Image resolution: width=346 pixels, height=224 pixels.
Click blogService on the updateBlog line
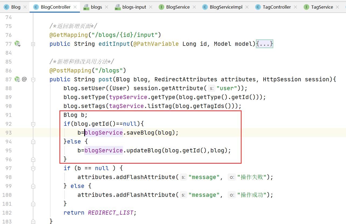104,150
